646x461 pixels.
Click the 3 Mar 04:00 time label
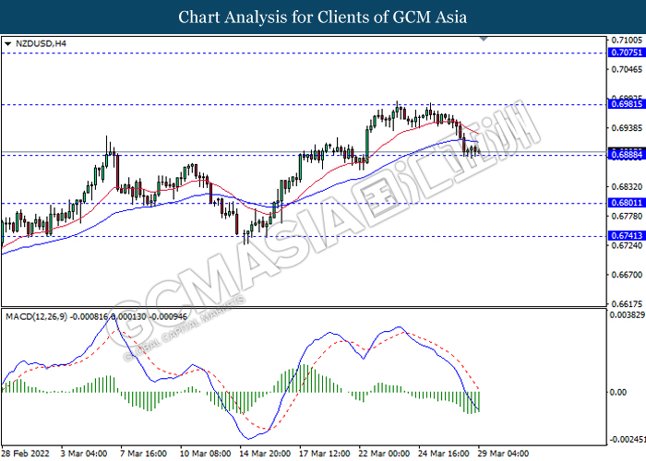pyautogui.click(x=84, y=454)
